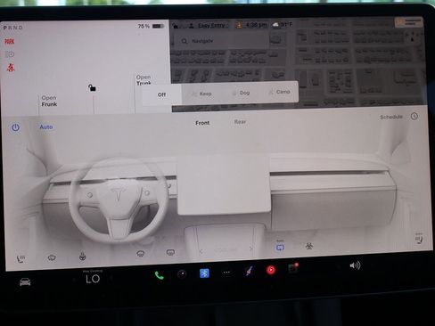The image size is (435, 326).
Task: Open the Easy Entry driver profile
Action: pyautogui.click(x=209, y=26)
